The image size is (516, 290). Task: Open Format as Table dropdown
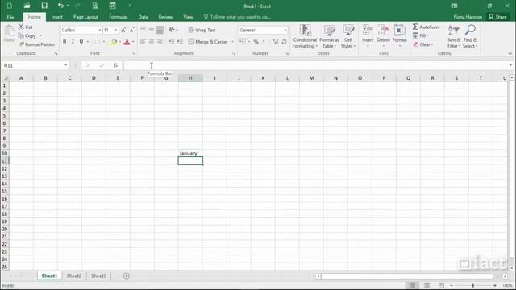329,36
